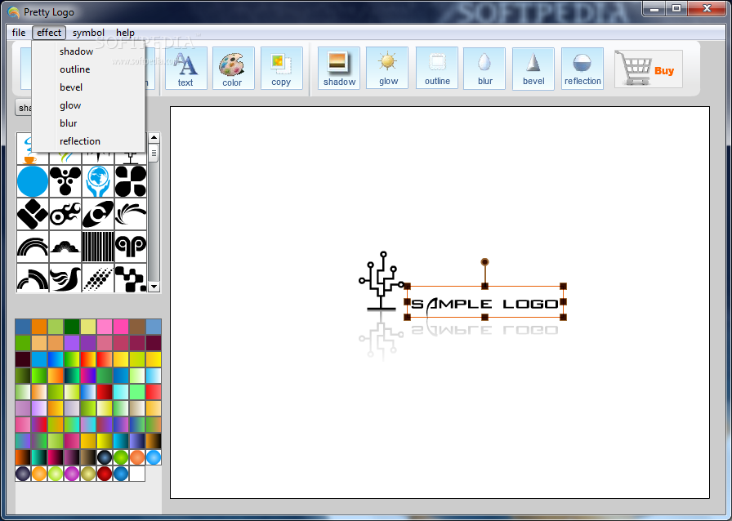Pick the solid orange swatch in top row

tap(39, 327)
